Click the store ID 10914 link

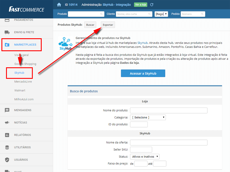click(73, 5)
